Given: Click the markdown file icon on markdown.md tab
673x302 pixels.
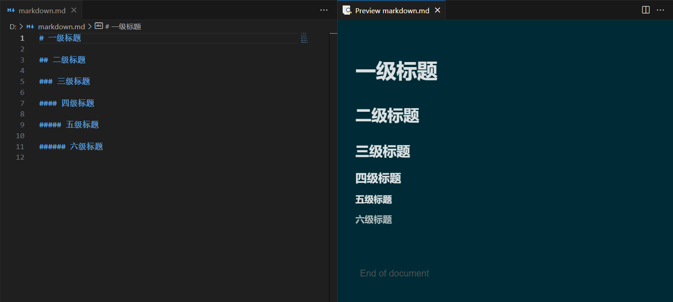Looking at the screenshot, I should (11, 10).
